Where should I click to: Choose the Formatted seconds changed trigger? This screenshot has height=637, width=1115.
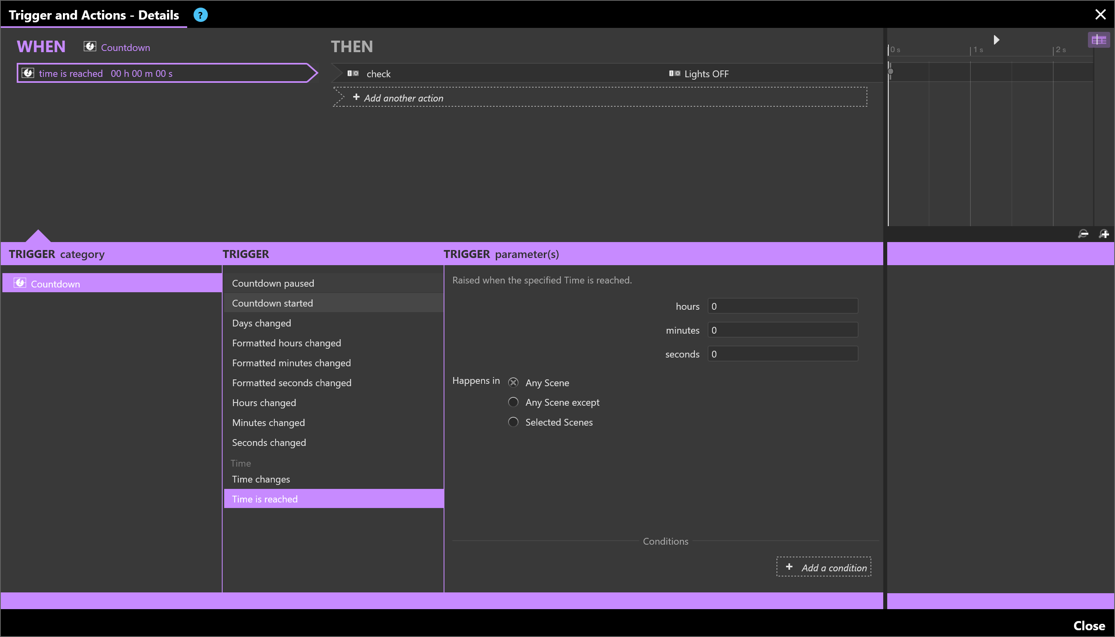[334, 383]
